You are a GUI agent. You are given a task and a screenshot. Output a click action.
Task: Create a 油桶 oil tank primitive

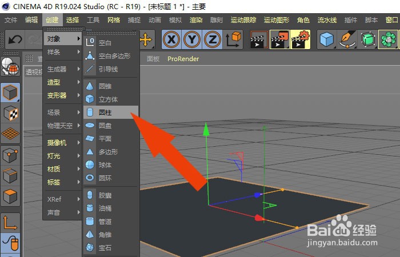pyautogui.click(x=111, y=208)
